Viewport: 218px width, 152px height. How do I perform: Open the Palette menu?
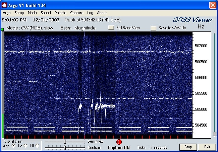[60, 13]
